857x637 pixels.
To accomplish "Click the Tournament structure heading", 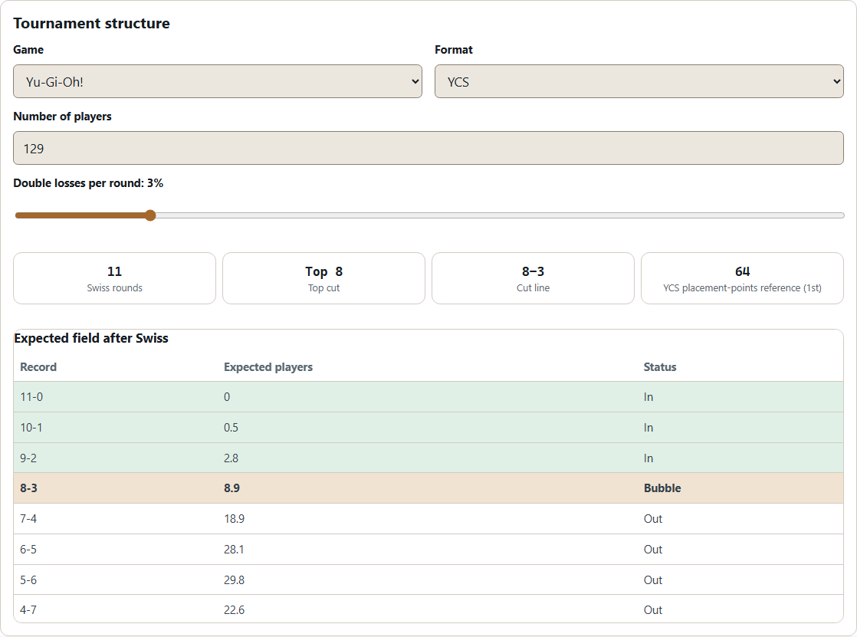I will coord(91,24).
